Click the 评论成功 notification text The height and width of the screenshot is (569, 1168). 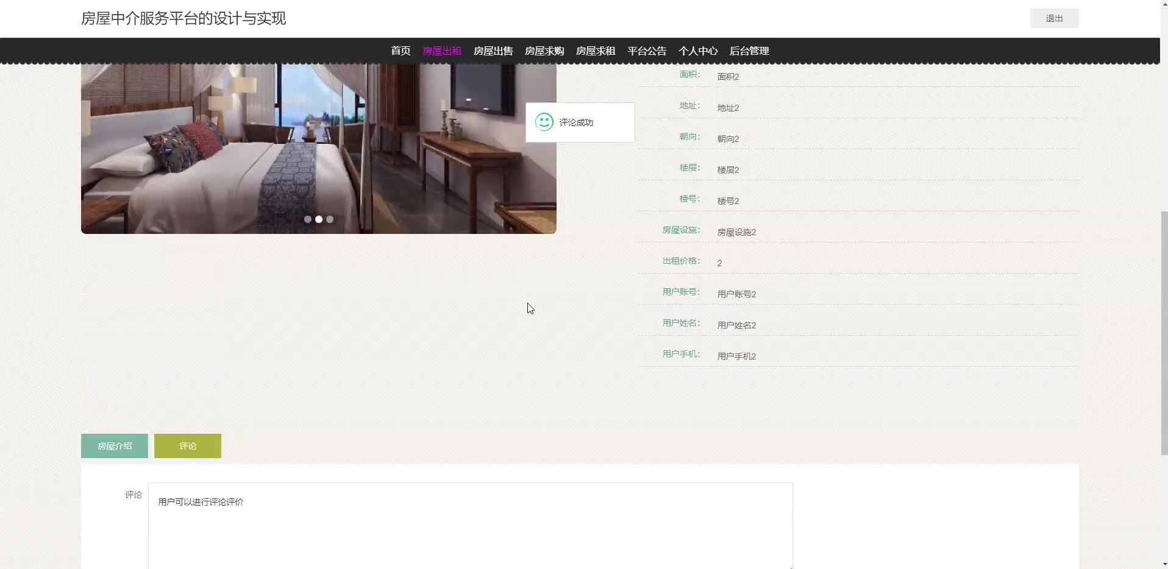[x=576, y=122]
